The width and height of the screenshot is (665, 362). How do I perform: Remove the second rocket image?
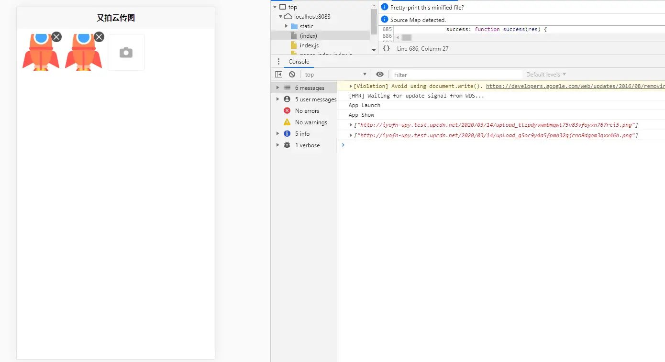click(99, 37)
